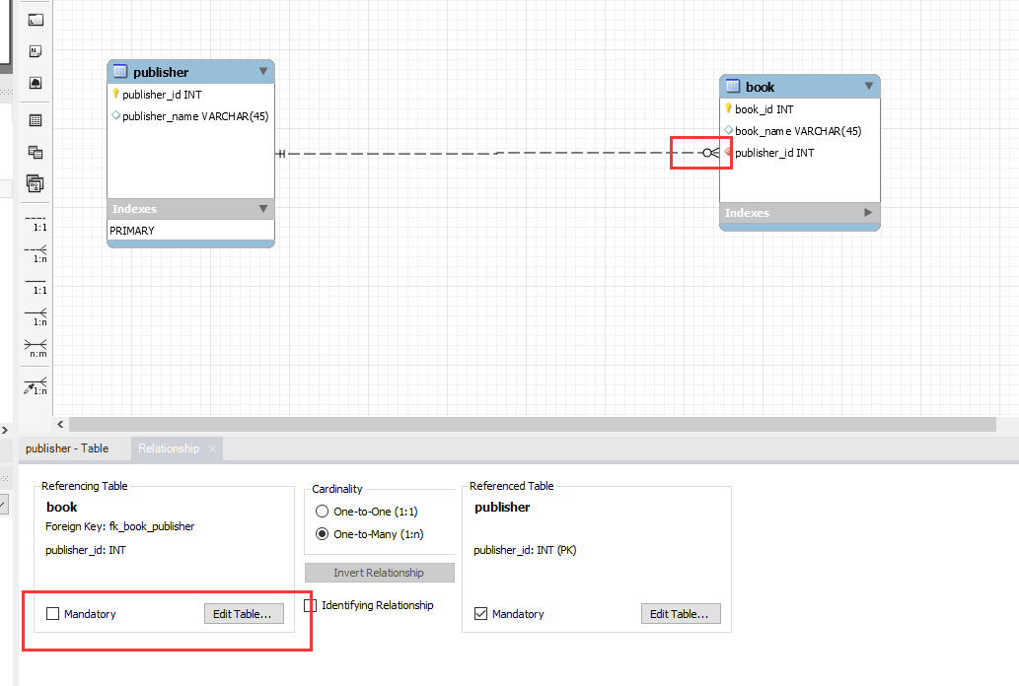This screenshot has width=1019, height=686.
Task: Expand the Indexes section of the book table
Action: [x=867, y=213]
